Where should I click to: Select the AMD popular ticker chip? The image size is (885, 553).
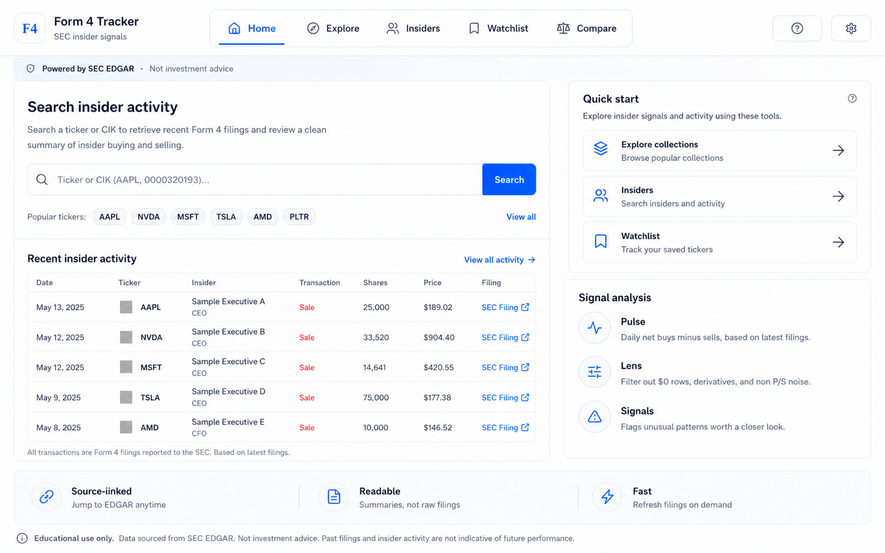click(262, 217)
